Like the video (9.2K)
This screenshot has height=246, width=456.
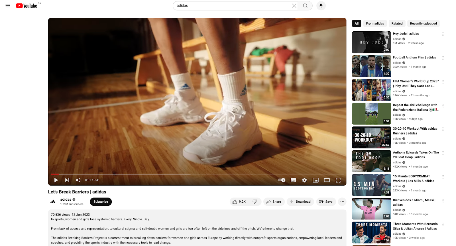(x=239, y=202)
